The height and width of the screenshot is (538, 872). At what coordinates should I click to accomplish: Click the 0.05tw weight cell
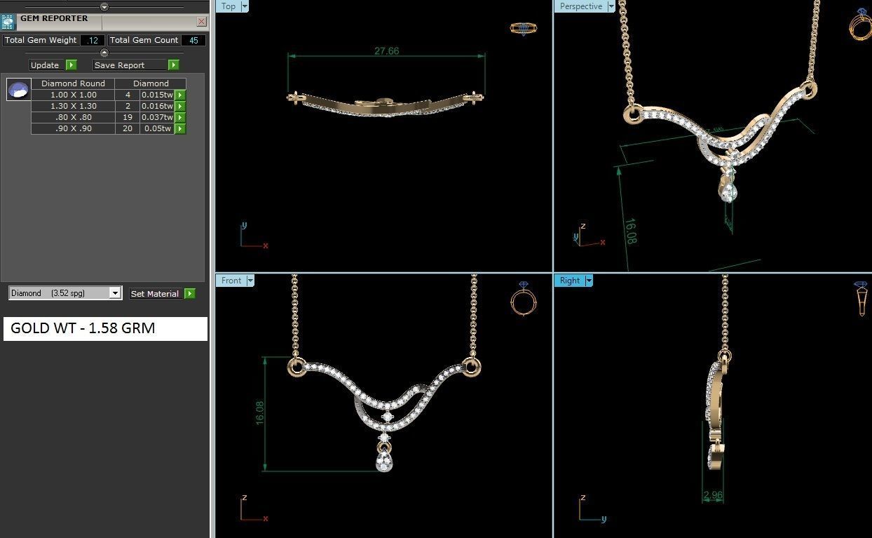(x=157, y=128)
